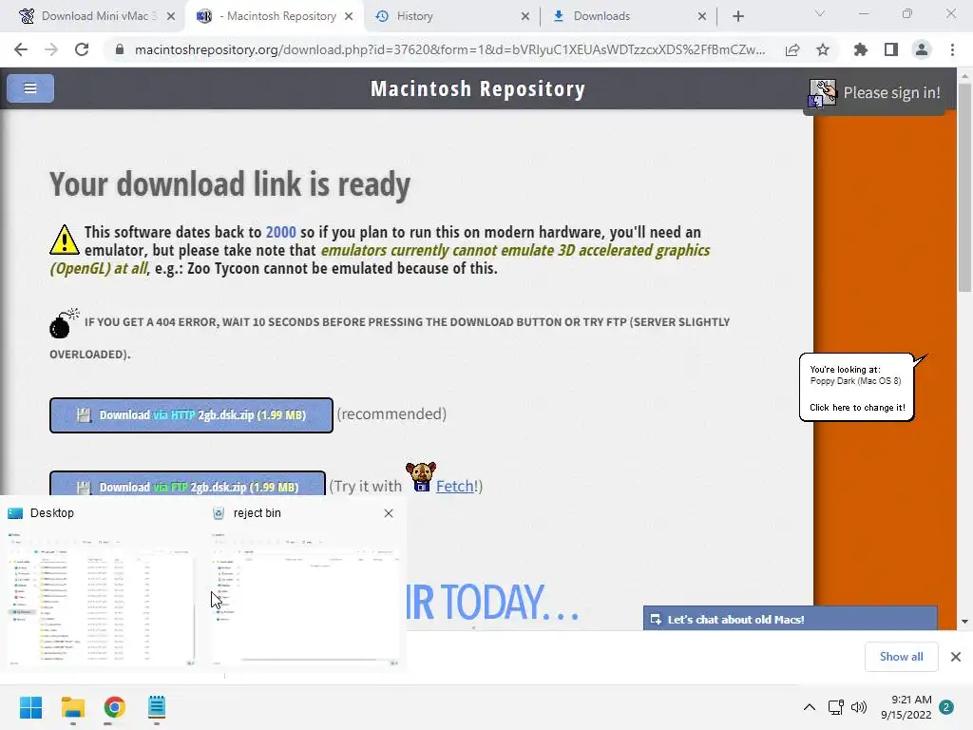
Task: Close the reject bin preview window
Action: pos(389,513)
